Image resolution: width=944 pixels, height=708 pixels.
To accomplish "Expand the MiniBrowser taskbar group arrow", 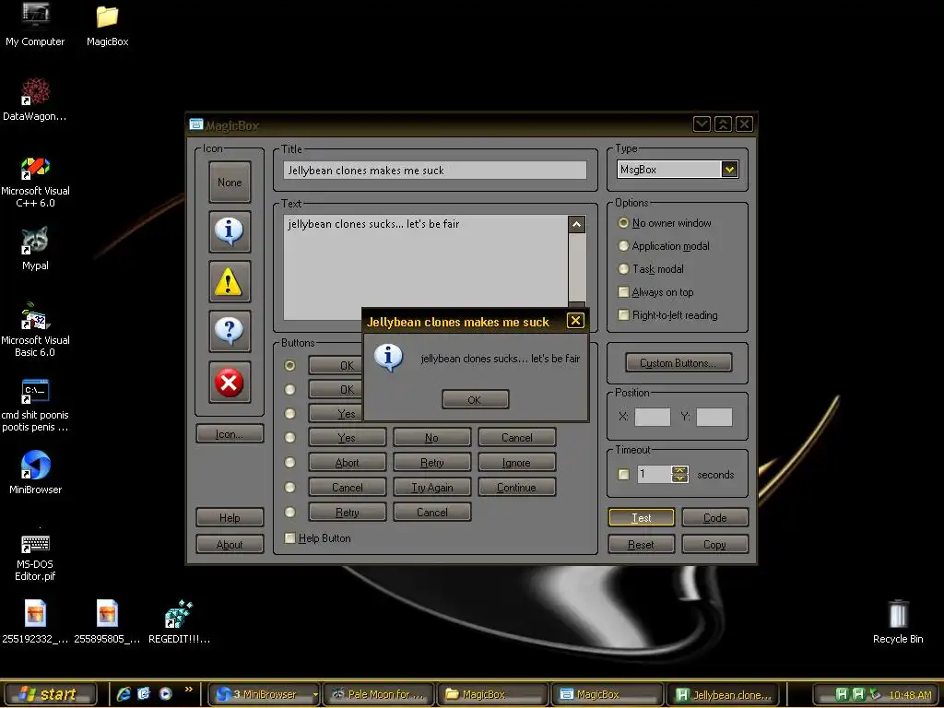I will [x=315, y=694].
